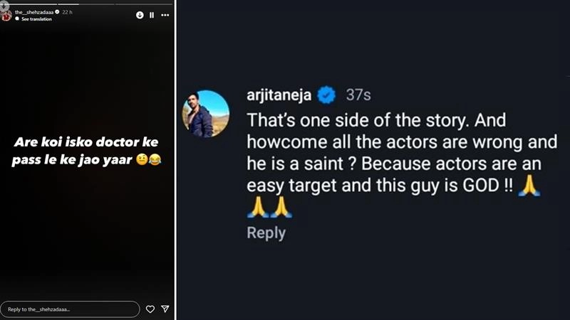Click the folded hands emoji after 'GOD !!'
The image size is (570, 320).
(x=528, y=185)
